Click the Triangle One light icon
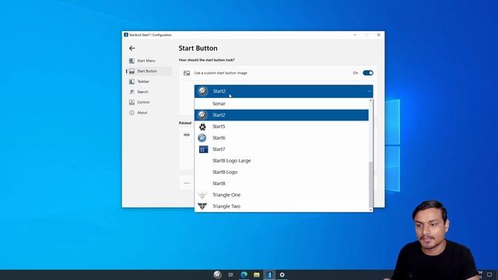 point(202,194)
